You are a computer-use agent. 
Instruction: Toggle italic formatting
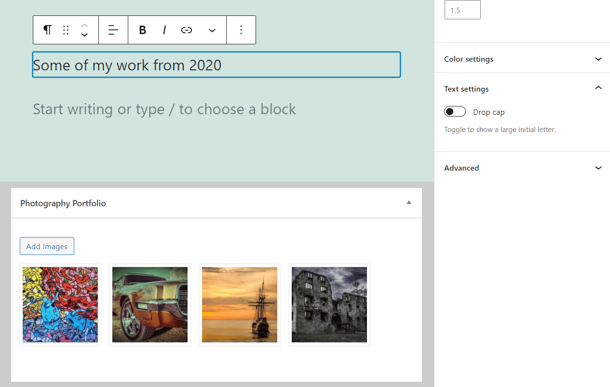point(164,30)
